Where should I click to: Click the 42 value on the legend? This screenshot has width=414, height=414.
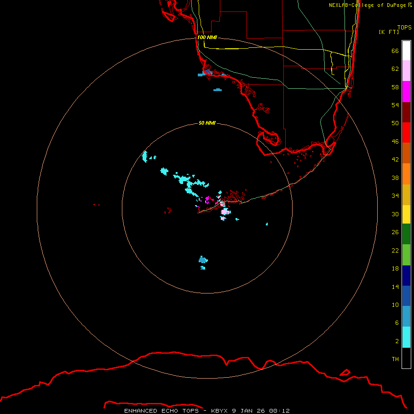[395, 160]
